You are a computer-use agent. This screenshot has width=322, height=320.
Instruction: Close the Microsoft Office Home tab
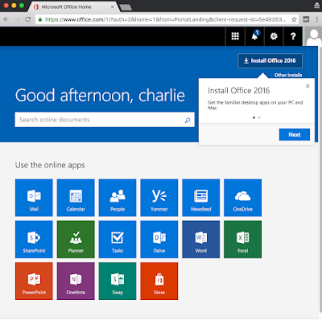pyautogui.click(x=113, y=7)
